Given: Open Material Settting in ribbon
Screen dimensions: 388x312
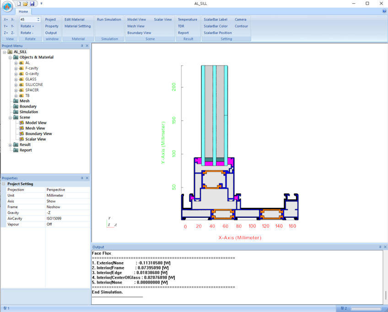Looking at the screenshot, I should coord(78,26).
